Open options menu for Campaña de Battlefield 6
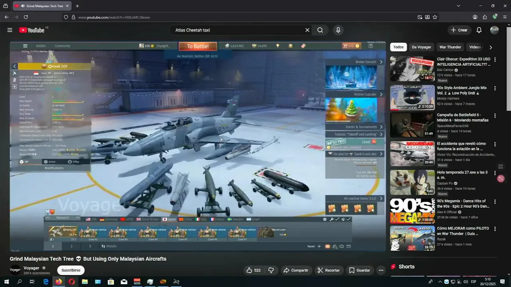 (x=495, y=116)
